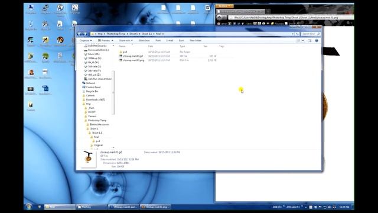The image size is (378, 213).
Task: Open the top-left Computer desktop icon
Action: [31, 9]
